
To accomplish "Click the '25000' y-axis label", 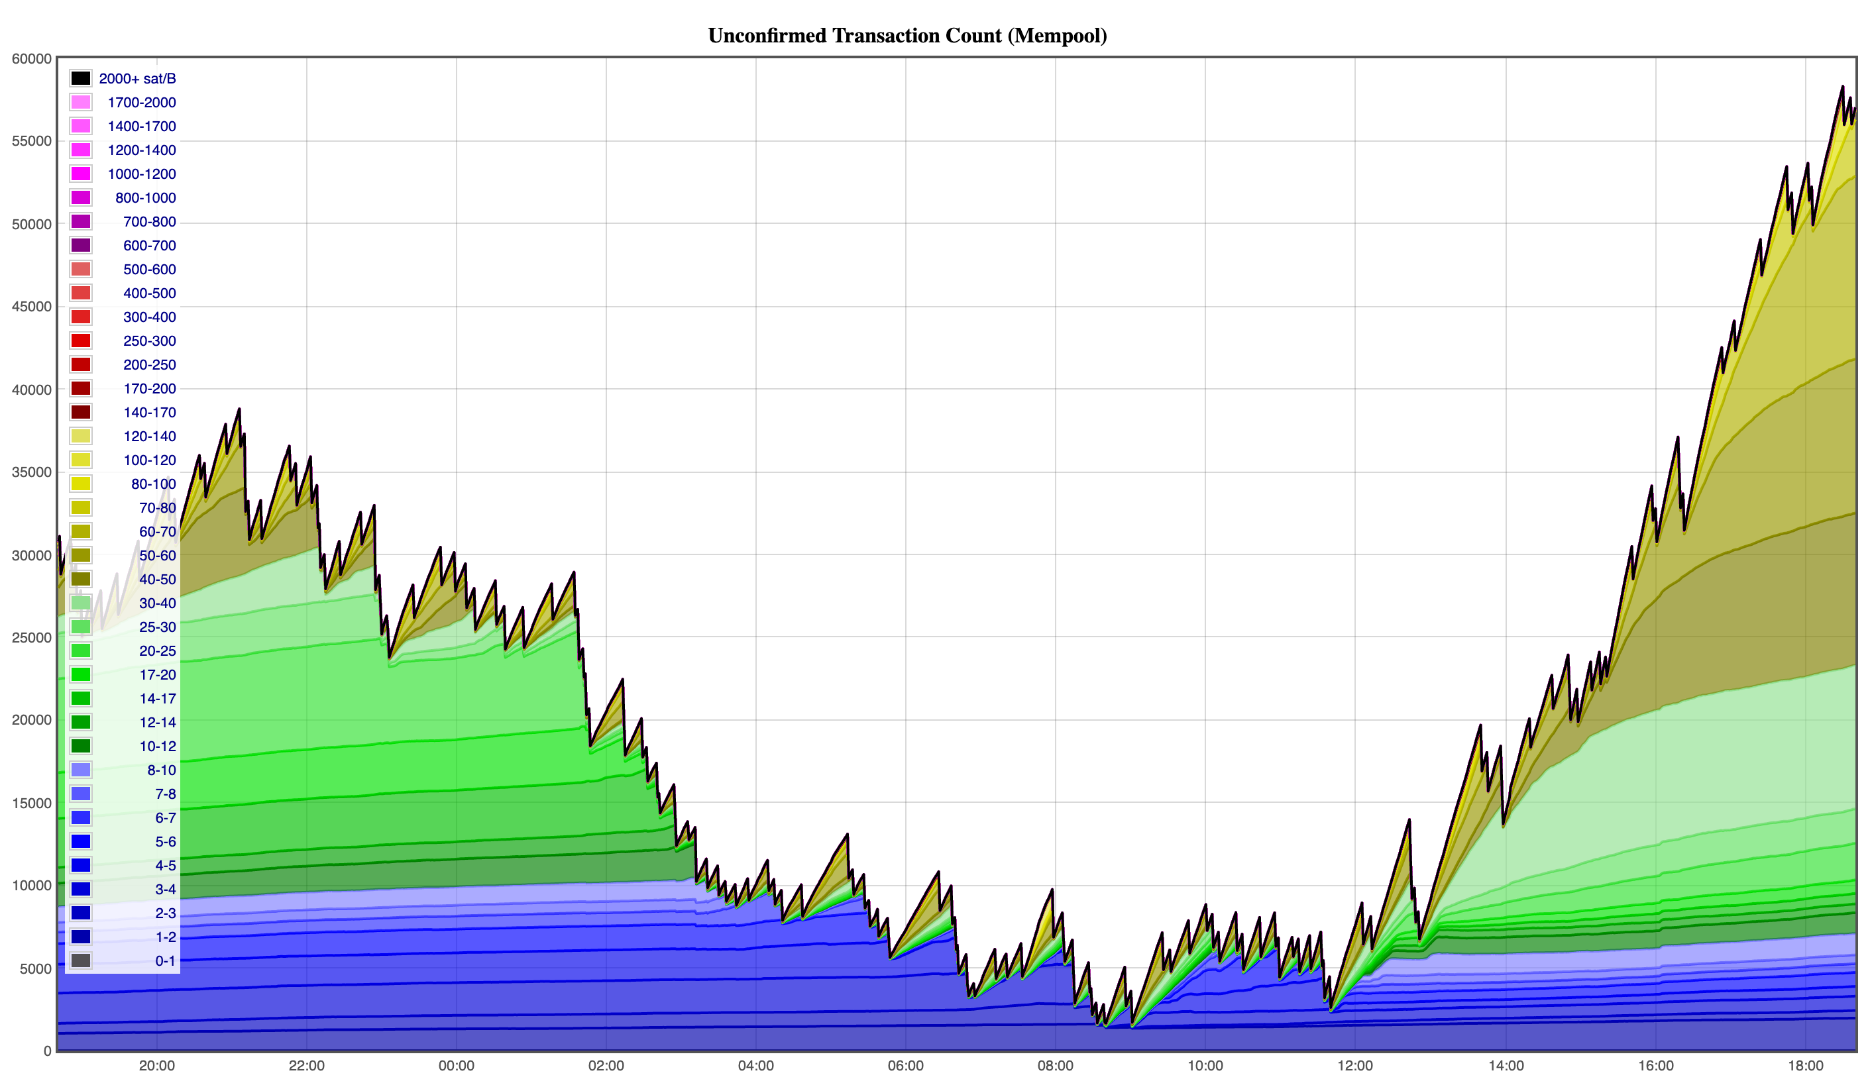I will point(32,637).
